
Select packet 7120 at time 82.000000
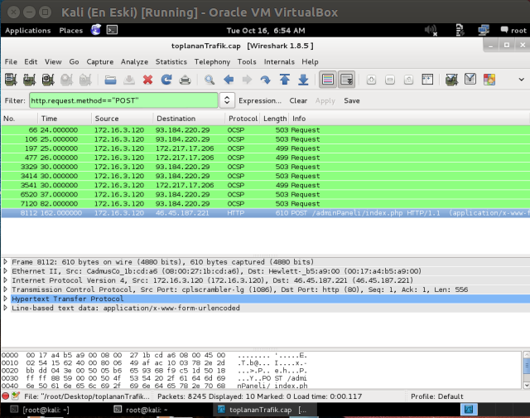pos(265,204)
